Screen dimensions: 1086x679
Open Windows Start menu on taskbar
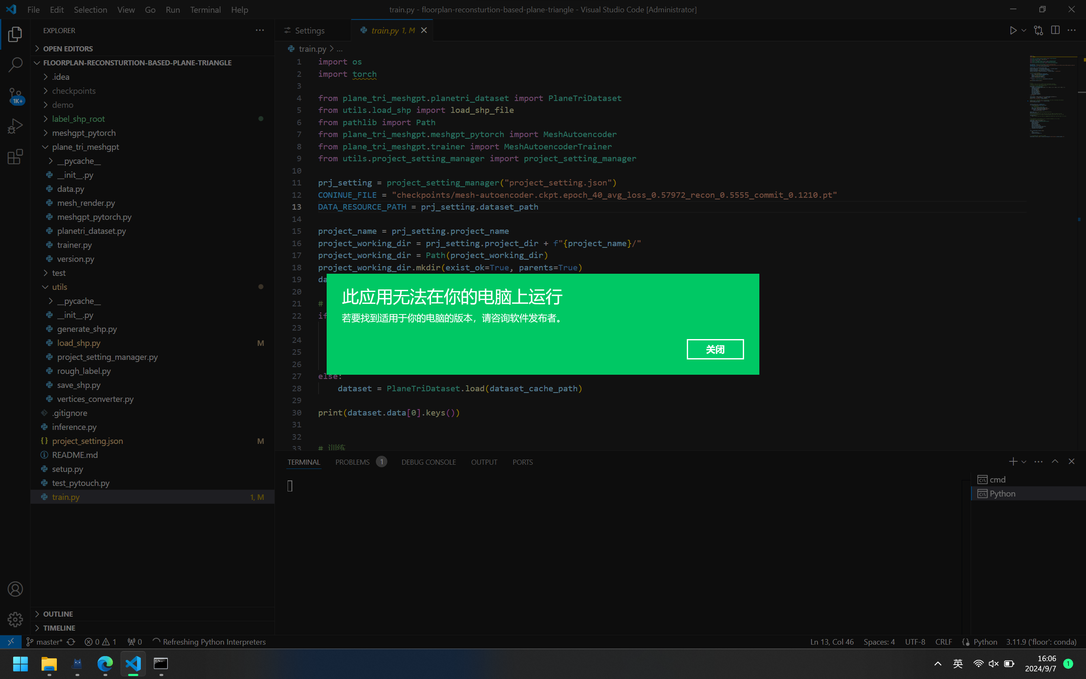21,664
